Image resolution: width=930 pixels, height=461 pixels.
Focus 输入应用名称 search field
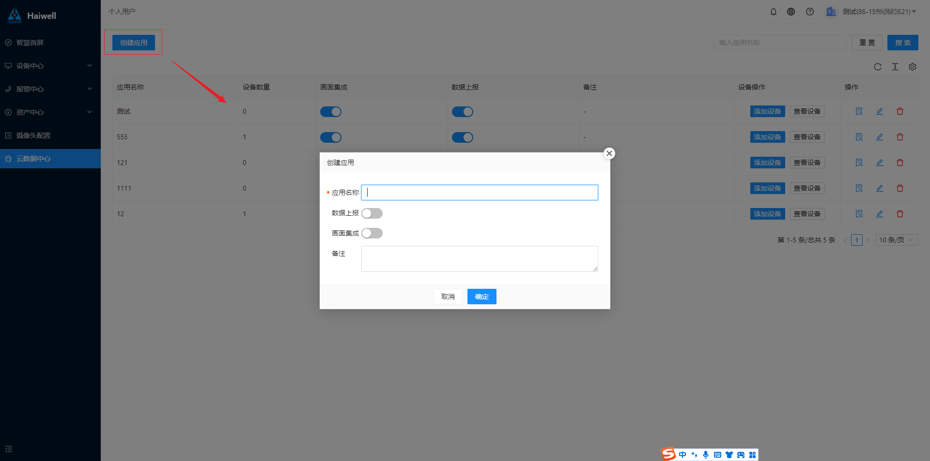tap(780, 43)
